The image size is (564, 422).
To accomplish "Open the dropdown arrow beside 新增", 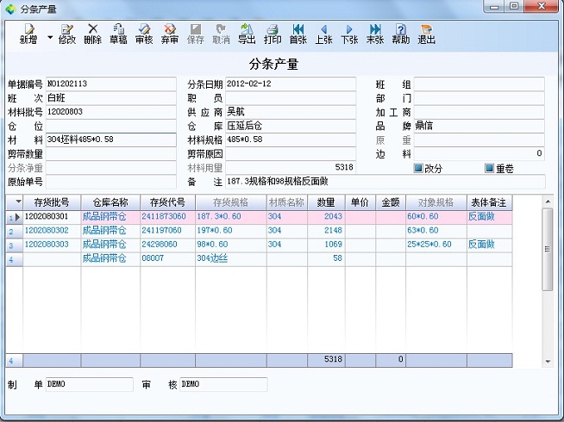I will pyautogui.click(x=49, y=38).
